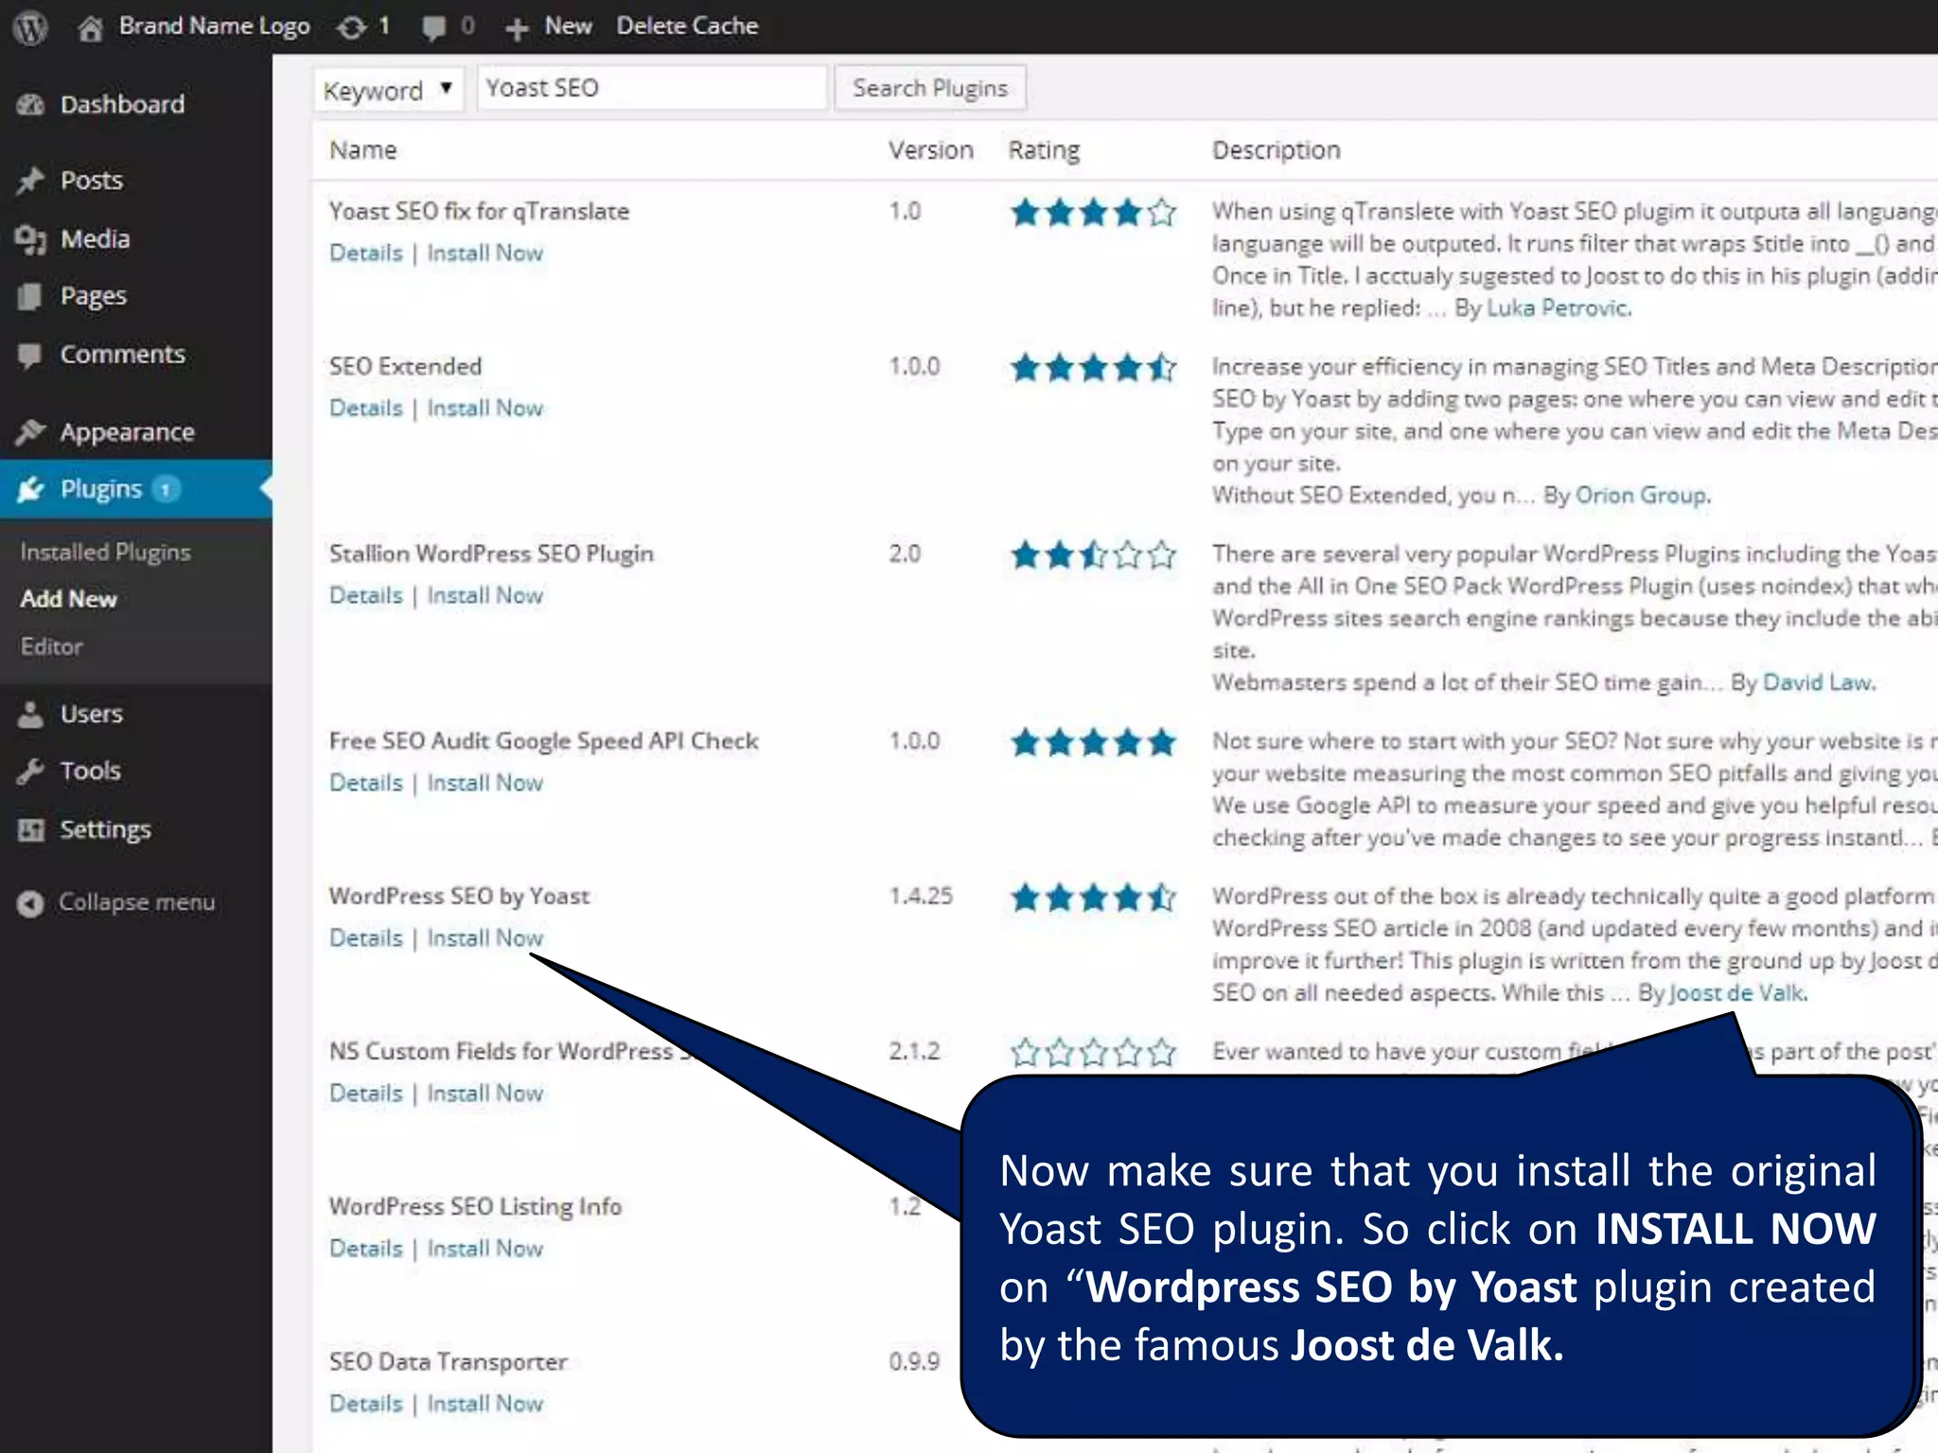Install Now for WordPress SEO by Yoast
Image resolution: width=1938 pixels, height=1453 pixels.
coord(484,937)
